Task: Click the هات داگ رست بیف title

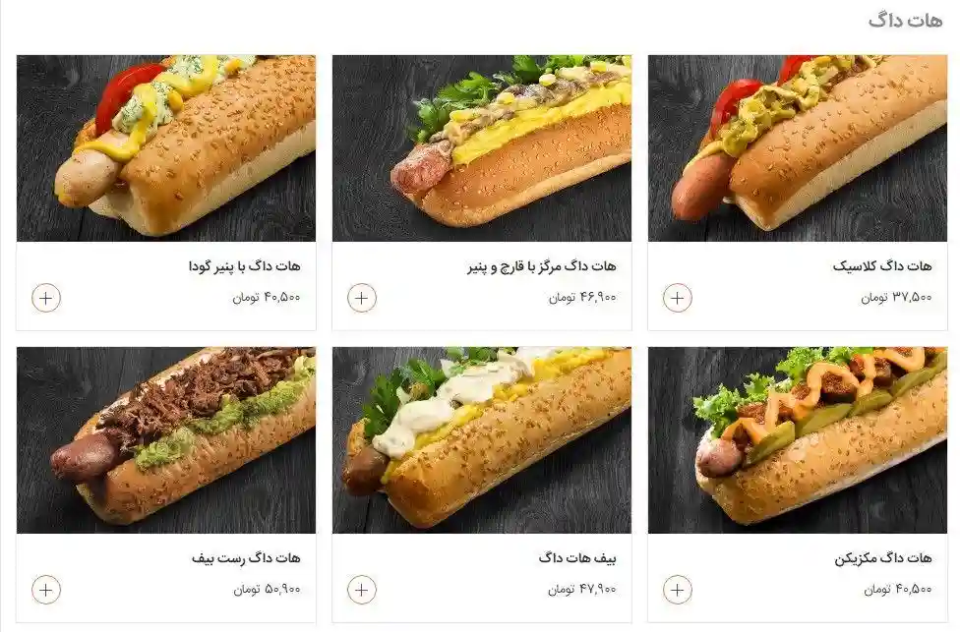Action: (246, 558)
